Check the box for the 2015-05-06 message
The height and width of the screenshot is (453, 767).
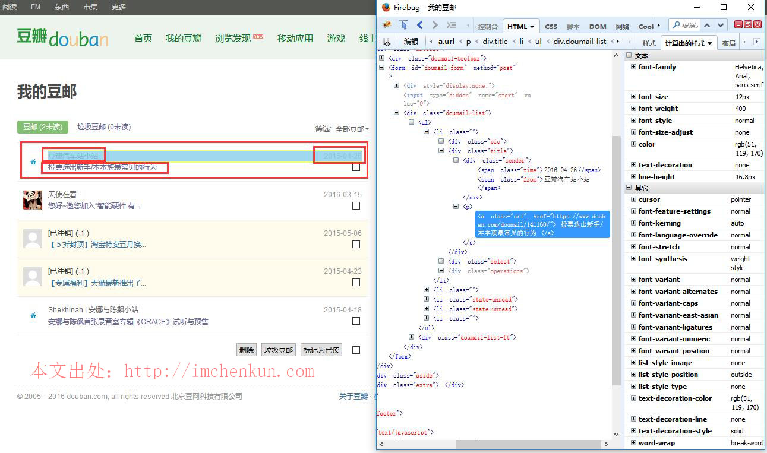pos(356,245)
